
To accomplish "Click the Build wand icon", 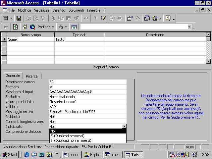I will pos(137,18).
